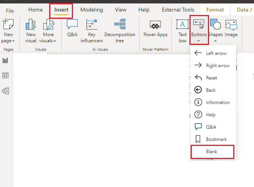This screenshot has width=254, height=187.
Task: Expand the More visuals dropdown chevron
Action: [55, 41]
